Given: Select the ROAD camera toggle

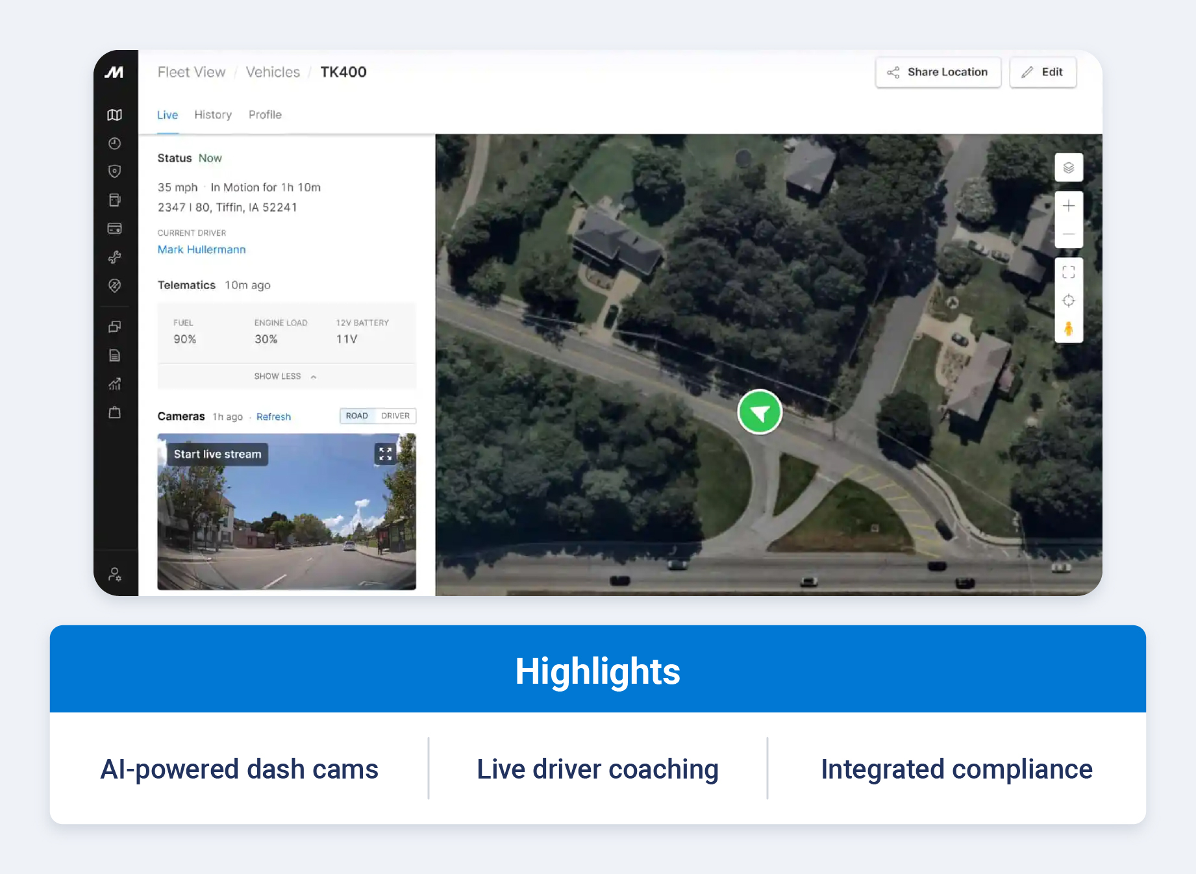Looking at the screenshot, I should 358,416.
